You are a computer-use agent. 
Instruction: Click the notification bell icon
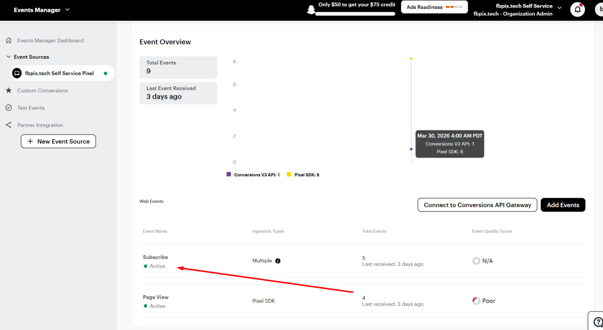578,9
